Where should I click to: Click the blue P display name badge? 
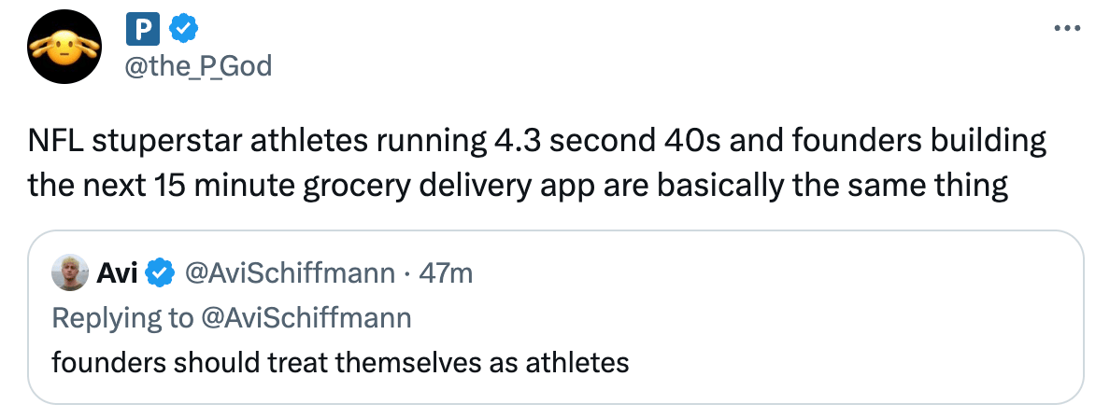click(139, 32)
